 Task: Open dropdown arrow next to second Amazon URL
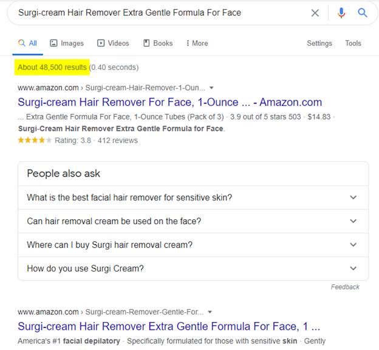pyautogui.click(x=210, y=312)
